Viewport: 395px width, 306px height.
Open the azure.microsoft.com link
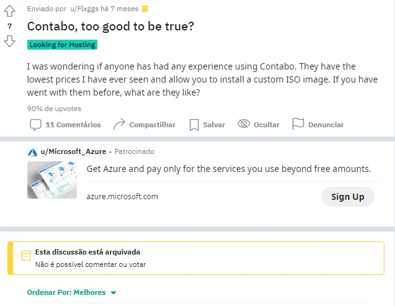[122, 197]
